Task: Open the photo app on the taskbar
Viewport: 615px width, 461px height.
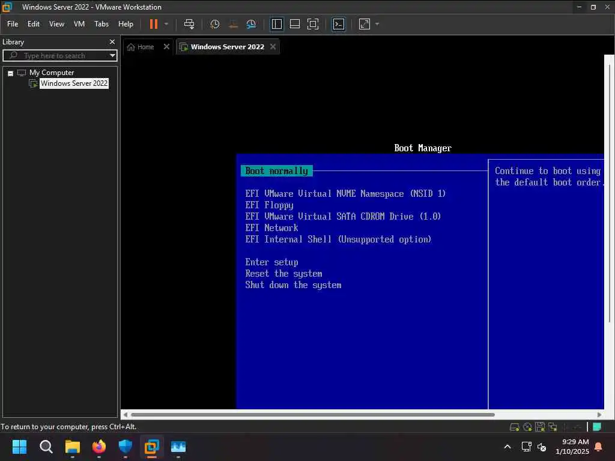Action: 178,447
